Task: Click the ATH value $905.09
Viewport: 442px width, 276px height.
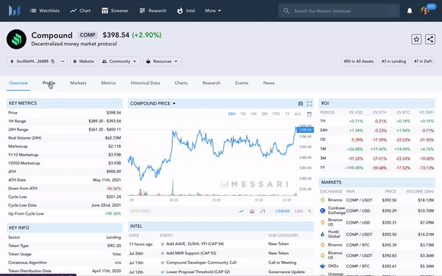Action: tap(113, 171)
